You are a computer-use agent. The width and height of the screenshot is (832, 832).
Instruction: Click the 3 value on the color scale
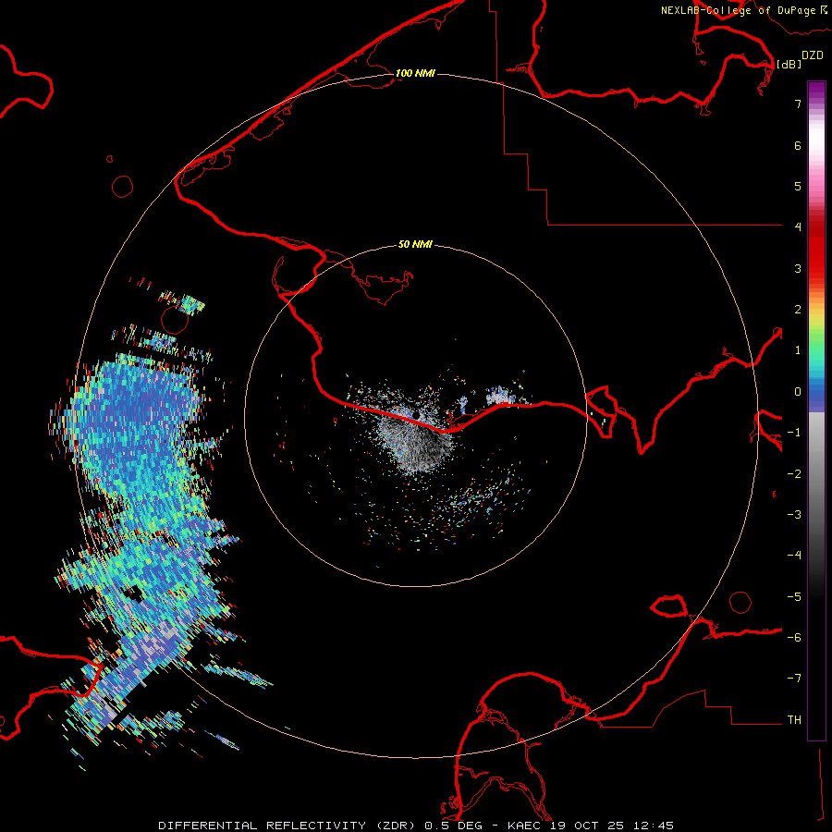798,268
